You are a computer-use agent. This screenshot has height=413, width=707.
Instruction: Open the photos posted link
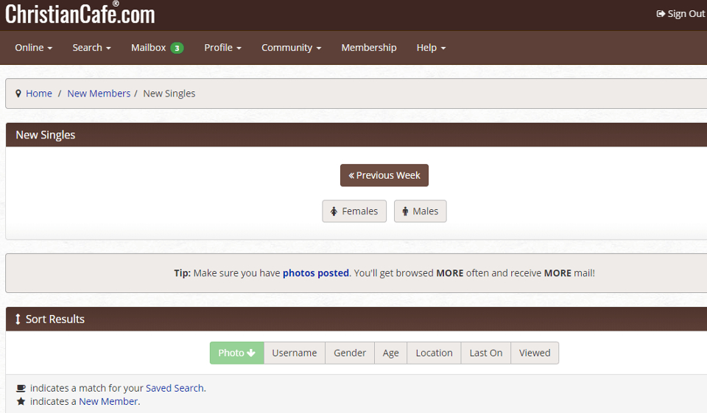(315, 273)
